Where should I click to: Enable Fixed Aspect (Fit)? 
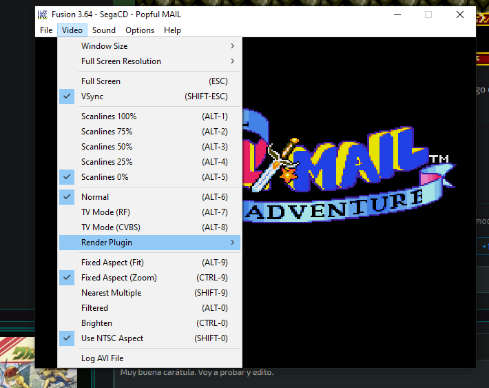(x=149, y=263)
